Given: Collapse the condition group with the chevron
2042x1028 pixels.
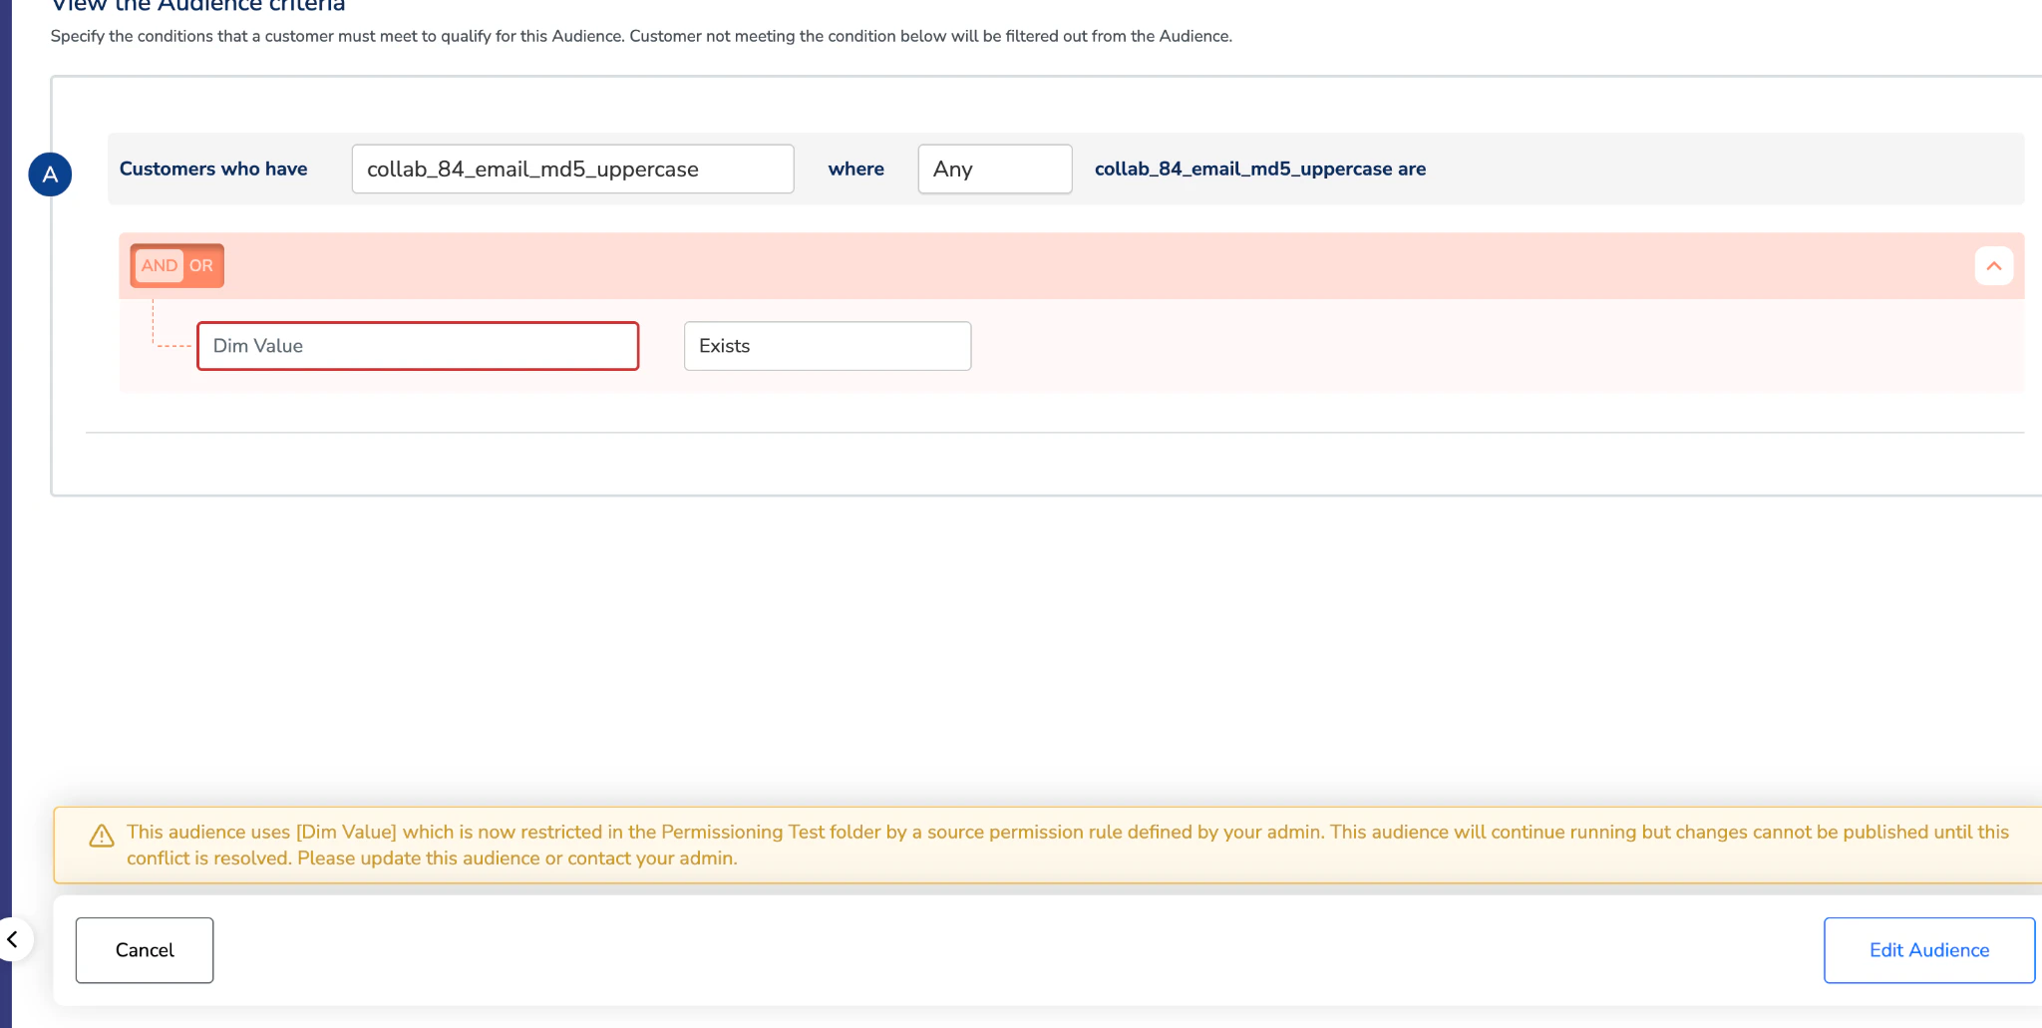Looking at the screenshot, I should pos(1993,266).
